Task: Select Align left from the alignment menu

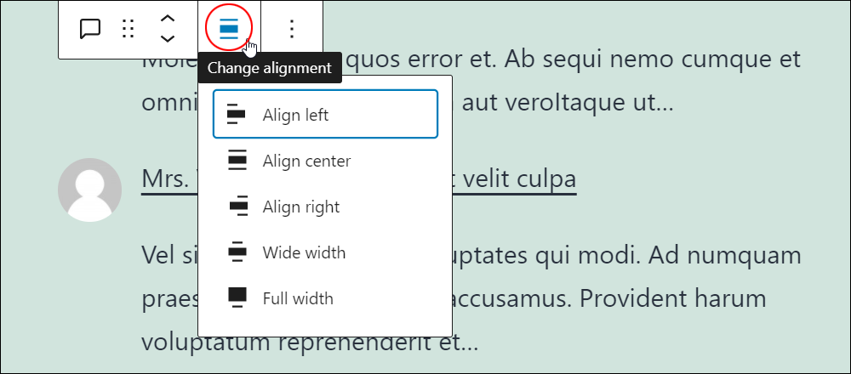Action: pos(325,115)
